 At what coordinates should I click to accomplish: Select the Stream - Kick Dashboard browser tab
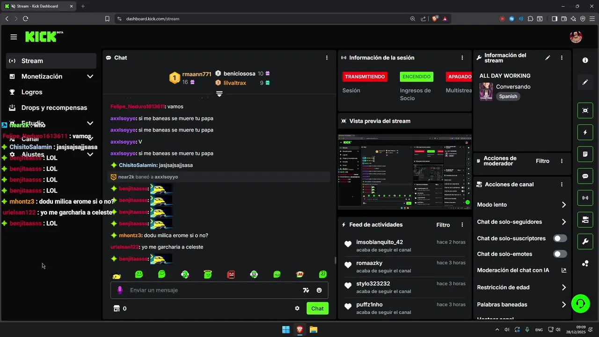[38, 6]
